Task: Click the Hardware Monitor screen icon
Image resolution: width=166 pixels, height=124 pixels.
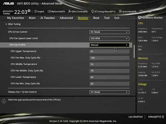Action: click(x=139, y=18)
